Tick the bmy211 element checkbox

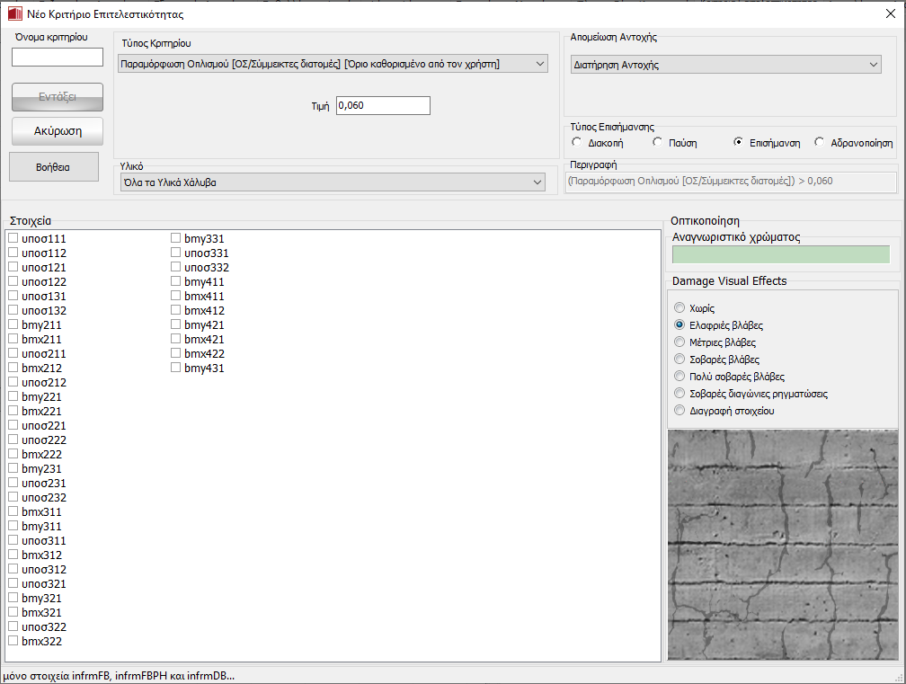tap(13, 325)
